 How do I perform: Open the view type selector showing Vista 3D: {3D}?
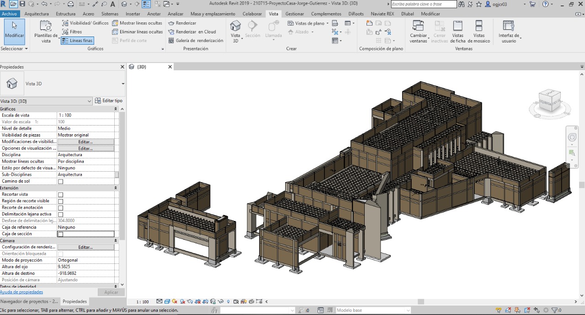click(46, 100)
